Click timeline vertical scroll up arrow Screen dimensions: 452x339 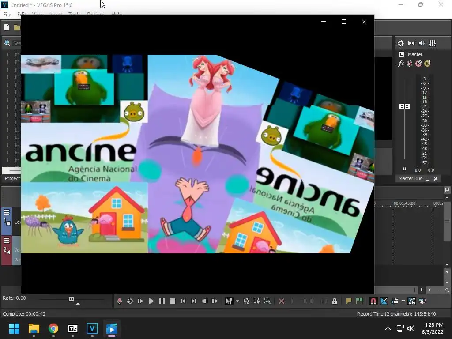coord(447,197)
